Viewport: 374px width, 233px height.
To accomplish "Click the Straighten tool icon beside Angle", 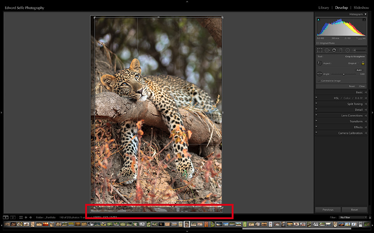I will tap(319, 74).
